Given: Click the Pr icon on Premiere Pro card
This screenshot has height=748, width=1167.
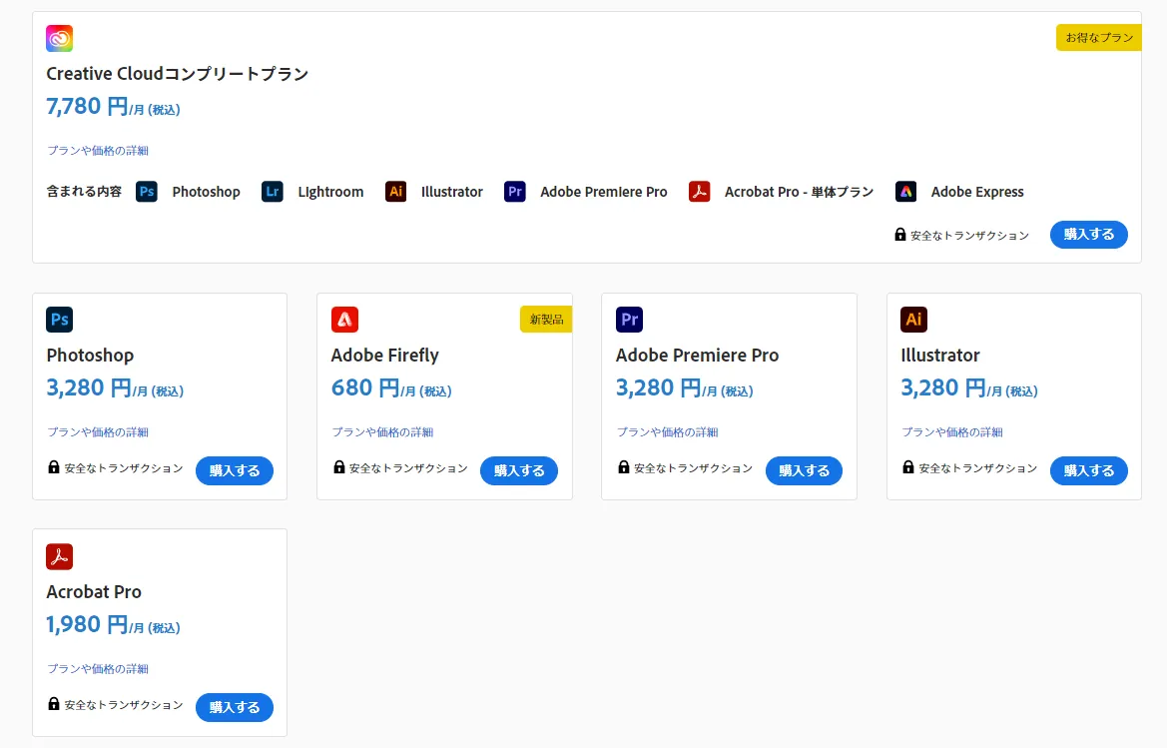Looking at the screenshot, I should tap(630, 320).
